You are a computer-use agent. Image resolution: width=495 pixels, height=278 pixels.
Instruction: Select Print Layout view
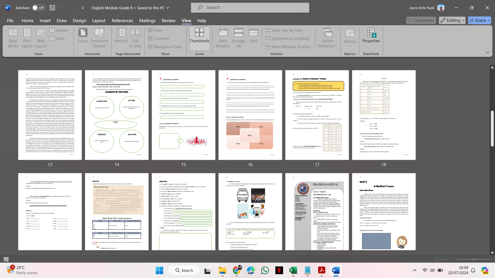pyautogui.click(x=27, y=38)
